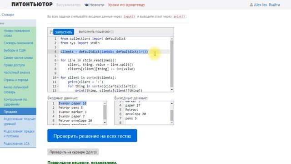This screenshot has width=291, height=164.
Task: Click the code editor scrollbar up arrow
Action: click(x=172, y=39)
